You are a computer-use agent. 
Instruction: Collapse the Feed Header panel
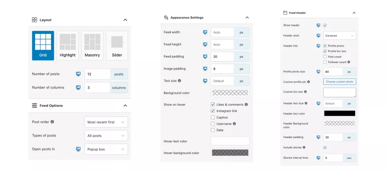[354, 13]
